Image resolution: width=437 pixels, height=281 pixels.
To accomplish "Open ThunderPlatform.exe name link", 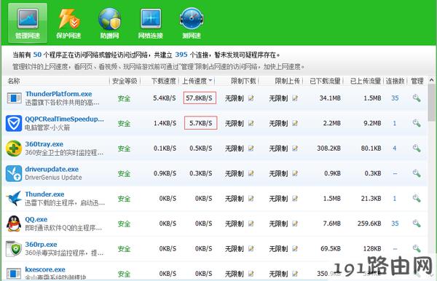I will point(58,94).
